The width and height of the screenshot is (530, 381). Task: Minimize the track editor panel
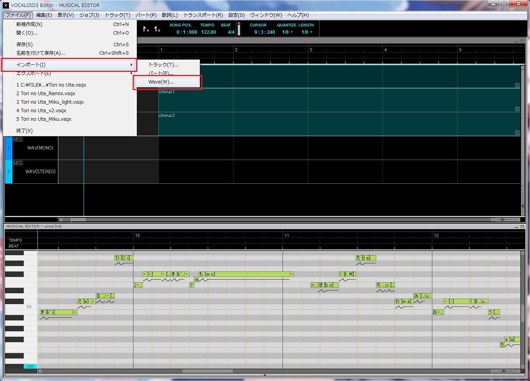click(x=517, y=41)
